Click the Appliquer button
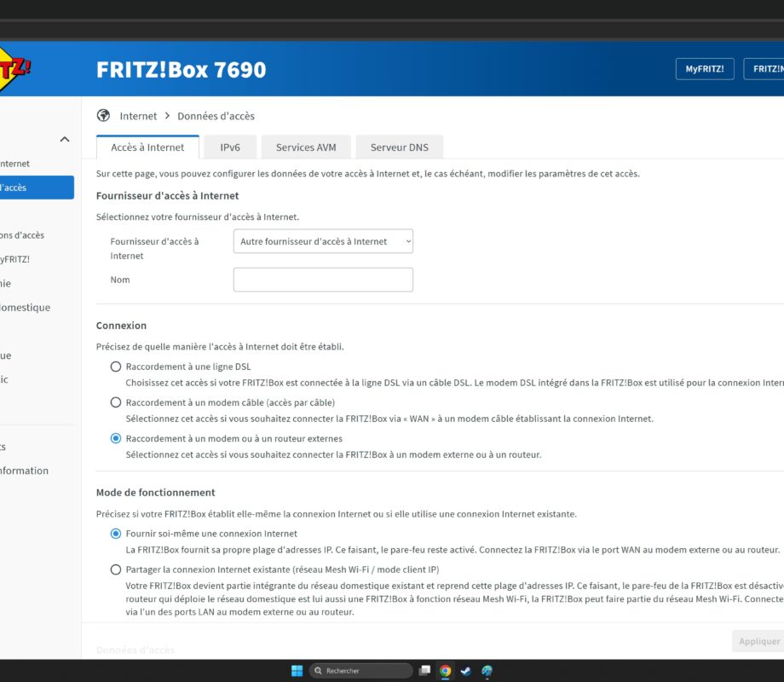Screen dimensions: 784x682 pos(758,641)
